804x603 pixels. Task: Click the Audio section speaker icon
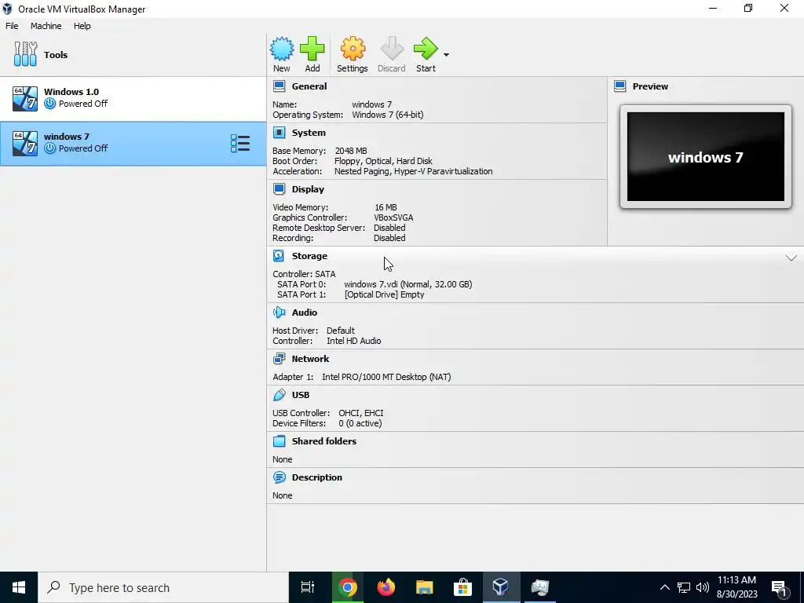[x=279, y=312]
